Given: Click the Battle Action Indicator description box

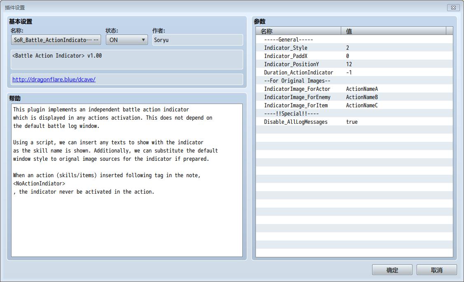Looking at the screenshot, I should 127,60.
